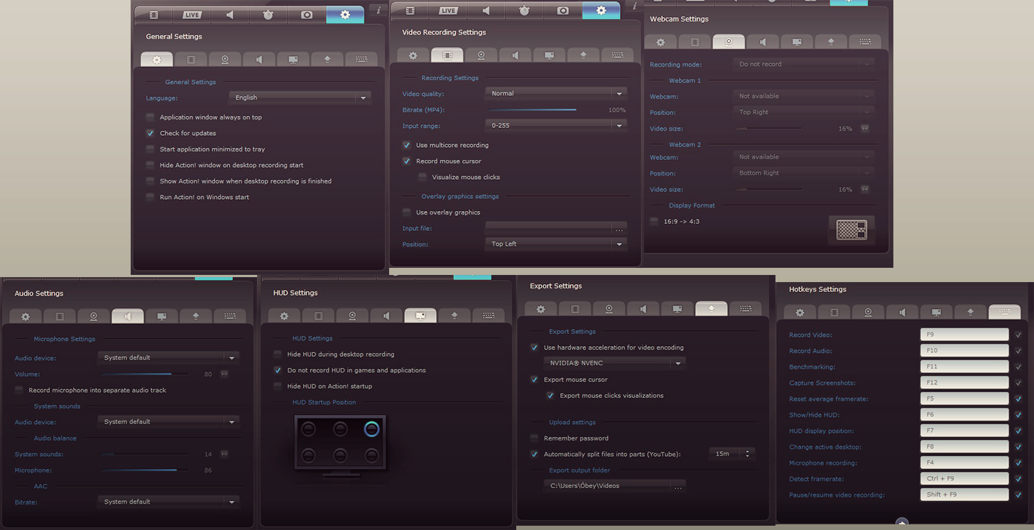Select the gear sub-tab in Video Recording Settings

(x=413, y=55)
